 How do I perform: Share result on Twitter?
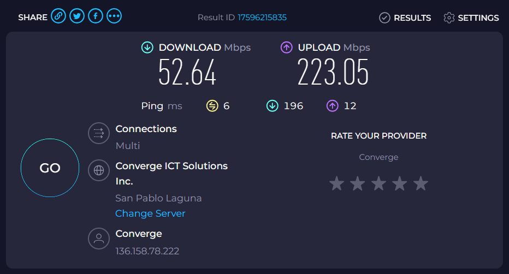[x=77, y=16]
